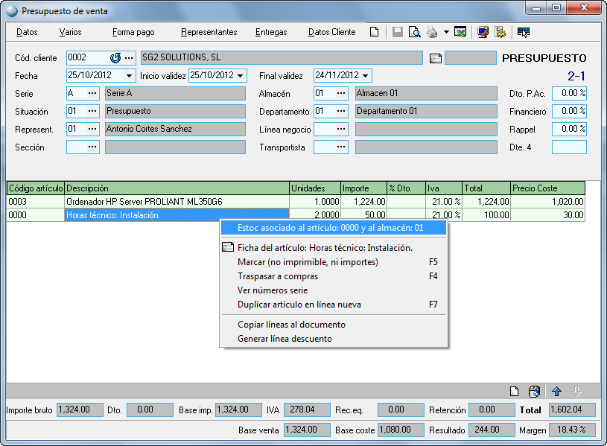Click the client refresh icon in Cód. cliente

tap(115, 58)
